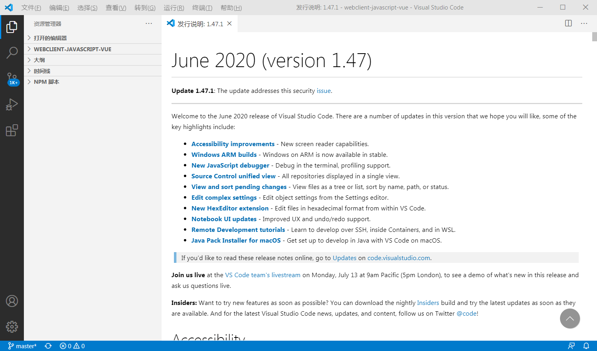Expand the 时间线 timeline section

click(x=93, y=71)
